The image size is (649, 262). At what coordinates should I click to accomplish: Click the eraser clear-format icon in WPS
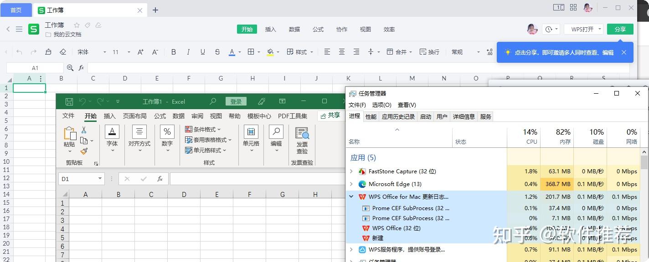click(x=63, y=52)
